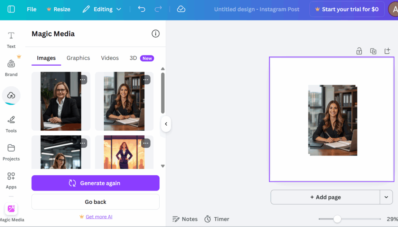Image resolution: width=398 pixels, height=227 pixels.
Task: Open the Uploads cloud panel
Action: point(11,95)
